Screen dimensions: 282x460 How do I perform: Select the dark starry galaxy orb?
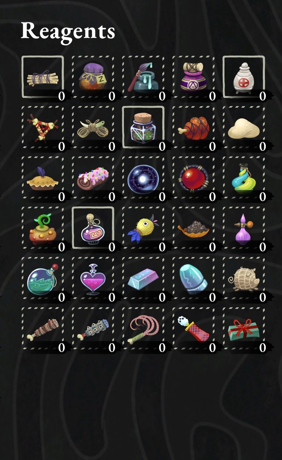143,178
